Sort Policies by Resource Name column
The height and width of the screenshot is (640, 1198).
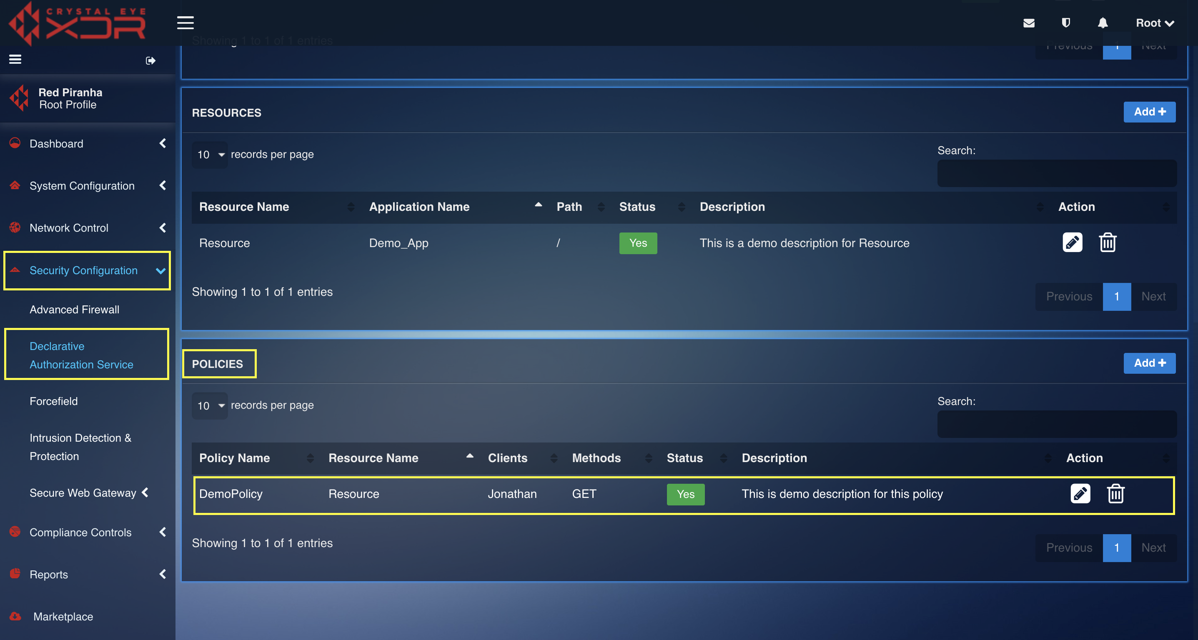coord(401,458)
